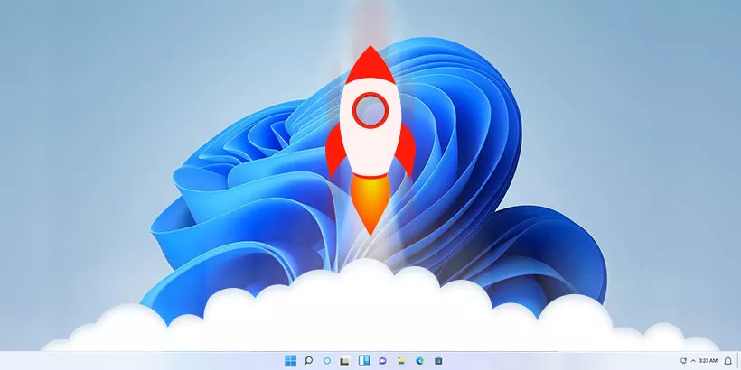Open taskbar Search magnifier

308,361
